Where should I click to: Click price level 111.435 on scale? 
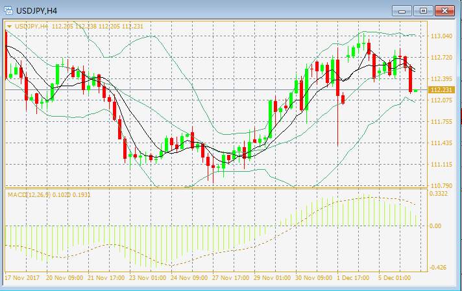(441, 143)
